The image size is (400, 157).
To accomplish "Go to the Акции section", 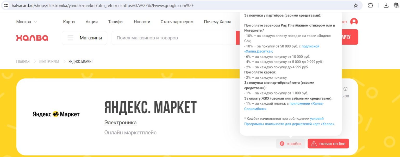I will pos(92,22).
